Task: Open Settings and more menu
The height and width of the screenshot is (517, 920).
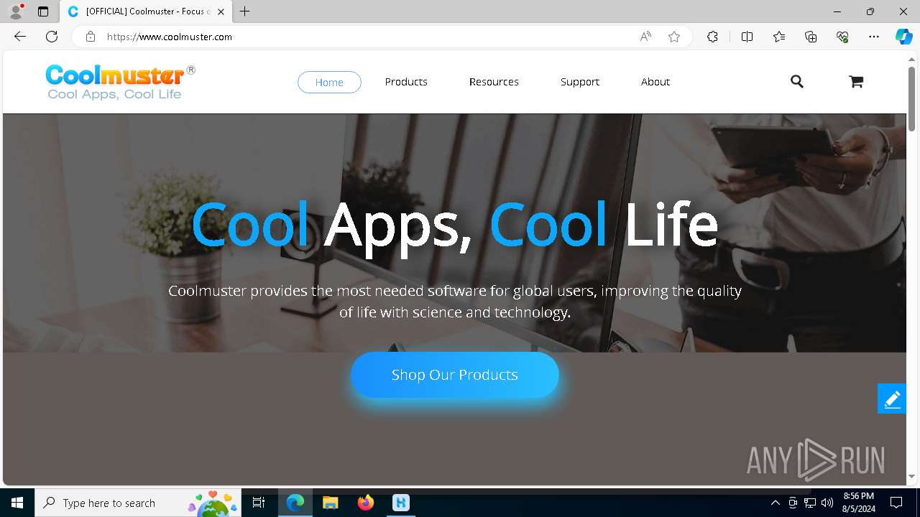Action: coord(874,37)
